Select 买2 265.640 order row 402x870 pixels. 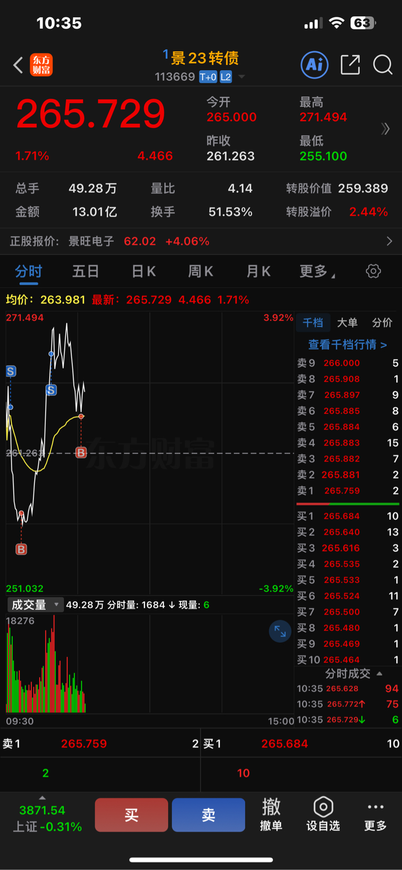tap(348, 532)
